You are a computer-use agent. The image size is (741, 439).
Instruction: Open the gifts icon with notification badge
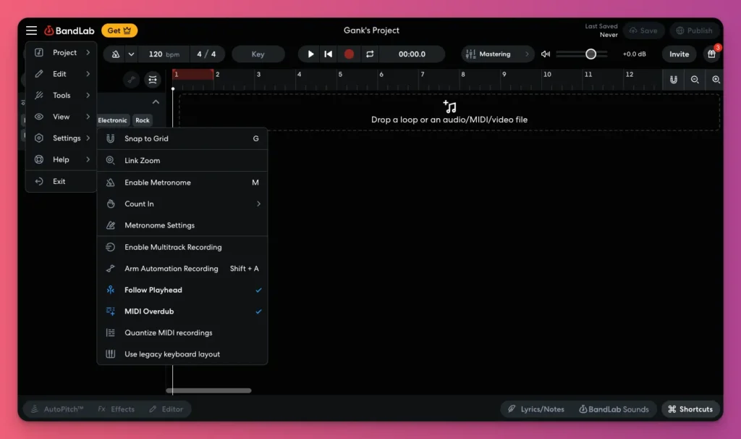(713, 54)
